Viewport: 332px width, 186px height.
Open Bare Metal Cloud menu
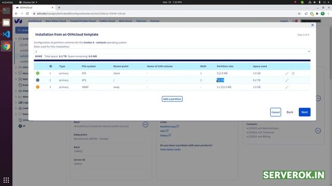click(56, 21)
